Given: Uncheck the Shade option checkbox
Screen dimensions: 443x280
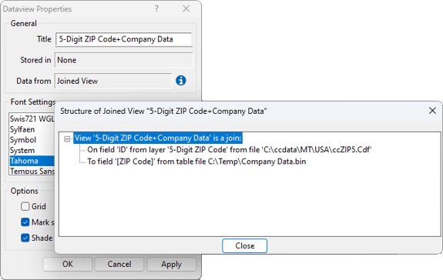Looking at the screenshot, I should 25,238.
